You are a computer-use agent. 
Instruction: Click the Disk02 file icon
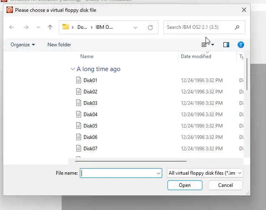pyautogui.click(x=79, y=91)
